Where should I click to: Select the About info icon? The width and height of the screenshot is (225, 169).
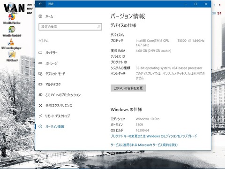tap(40, 127)
